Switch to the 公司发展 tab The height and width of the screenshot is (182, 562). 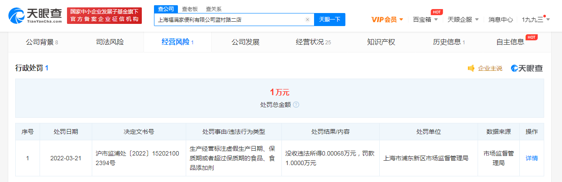coord(245,42)
